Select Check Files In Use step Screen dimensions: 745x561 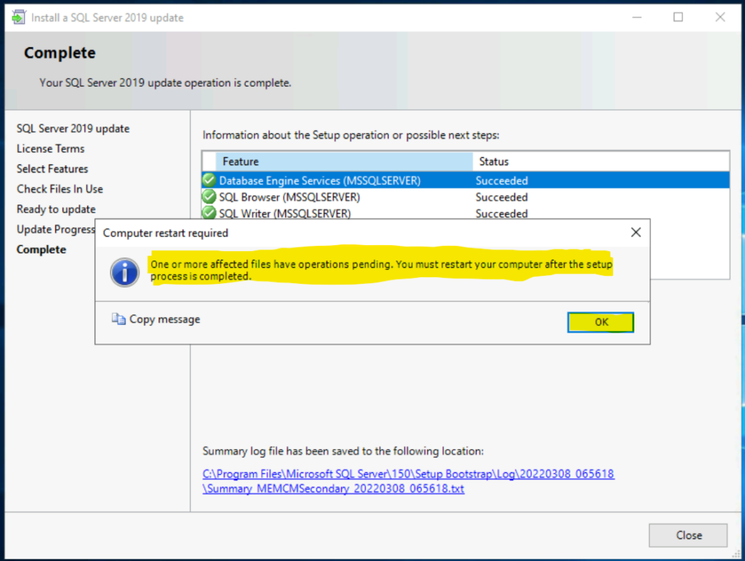(60, 189)
